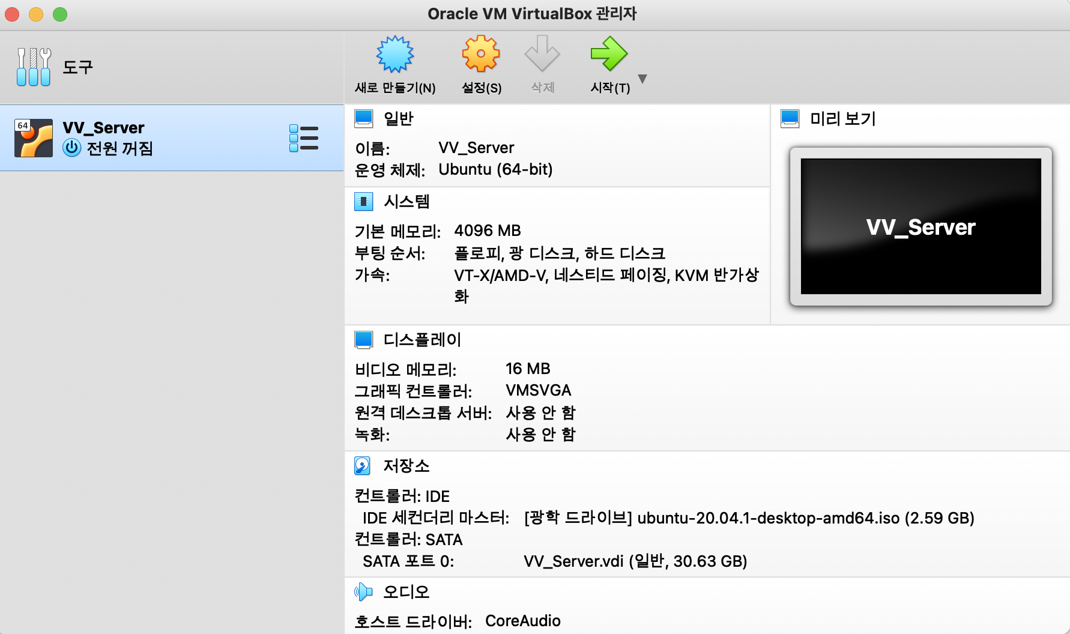Click the 16 MB video memory value

[x=528, y=369]
